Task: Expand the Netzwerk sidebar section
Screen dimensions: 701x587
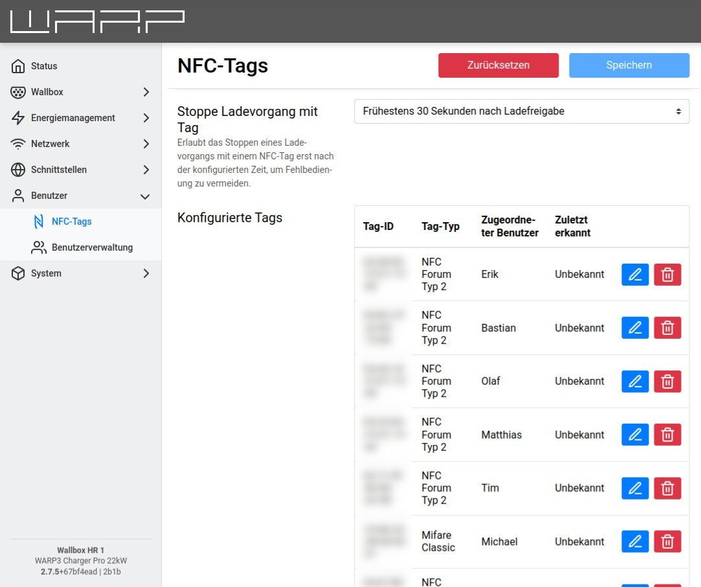Action: (x=80, y=144)
